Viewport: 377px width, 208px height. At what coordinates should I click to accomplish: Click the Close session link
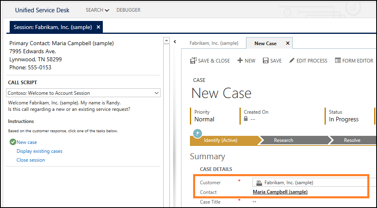(x=31, y=160)
